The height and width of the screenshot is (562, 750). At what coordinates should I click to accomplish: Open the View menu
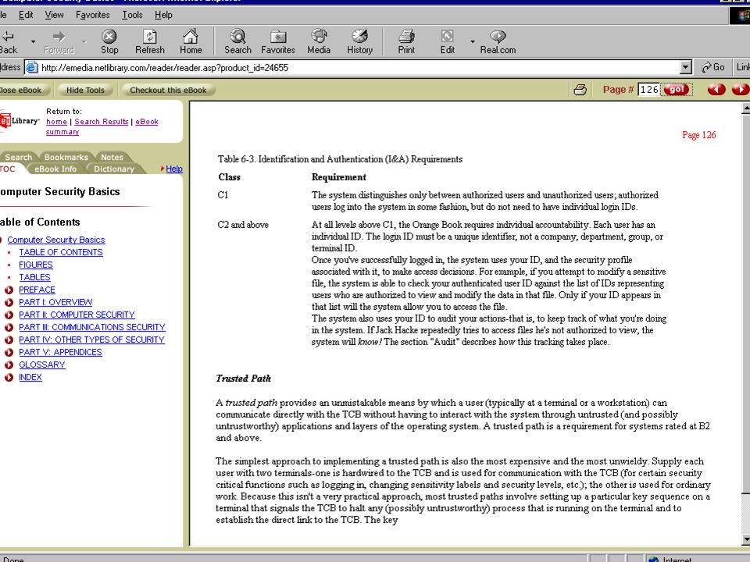(x=54, y=15)
